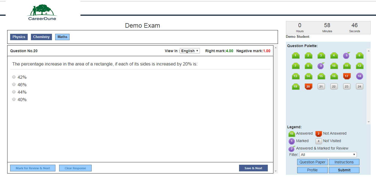Switch to the Chemistry section
Viewport: 376px width, 186px height.
click(41, 37)
